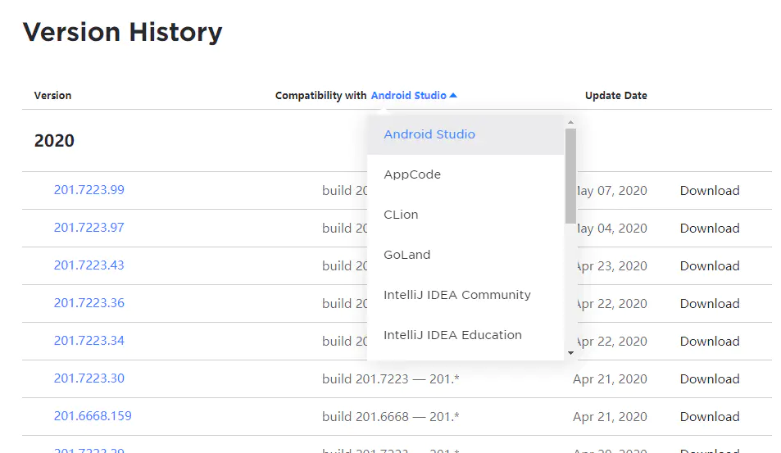The image size is (781, 453).
Task: Choose AppCode from the compatibility list
Action: (412, 174)
